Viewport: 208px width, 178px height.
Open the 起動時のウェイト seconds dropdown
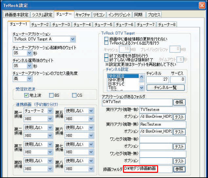(x=29, y=53)
